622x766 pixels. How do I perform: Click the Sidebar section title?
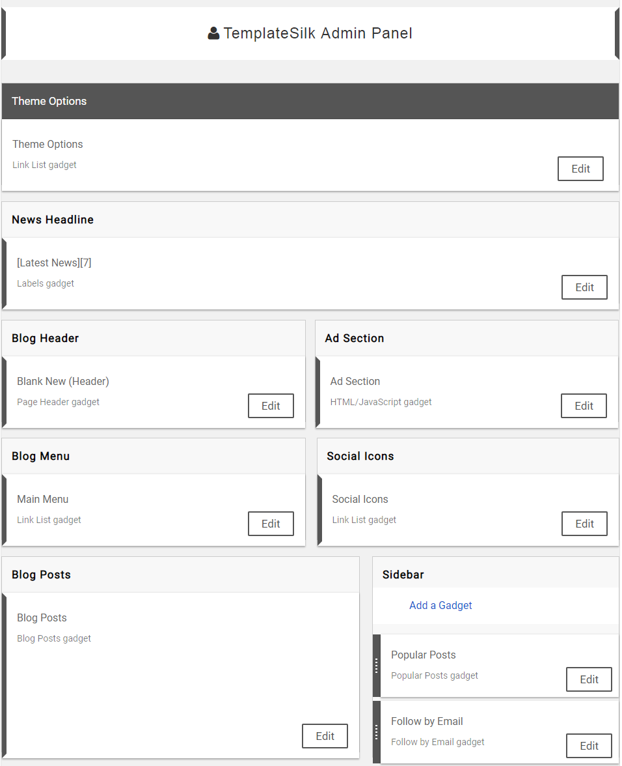[x=403, y=574]
